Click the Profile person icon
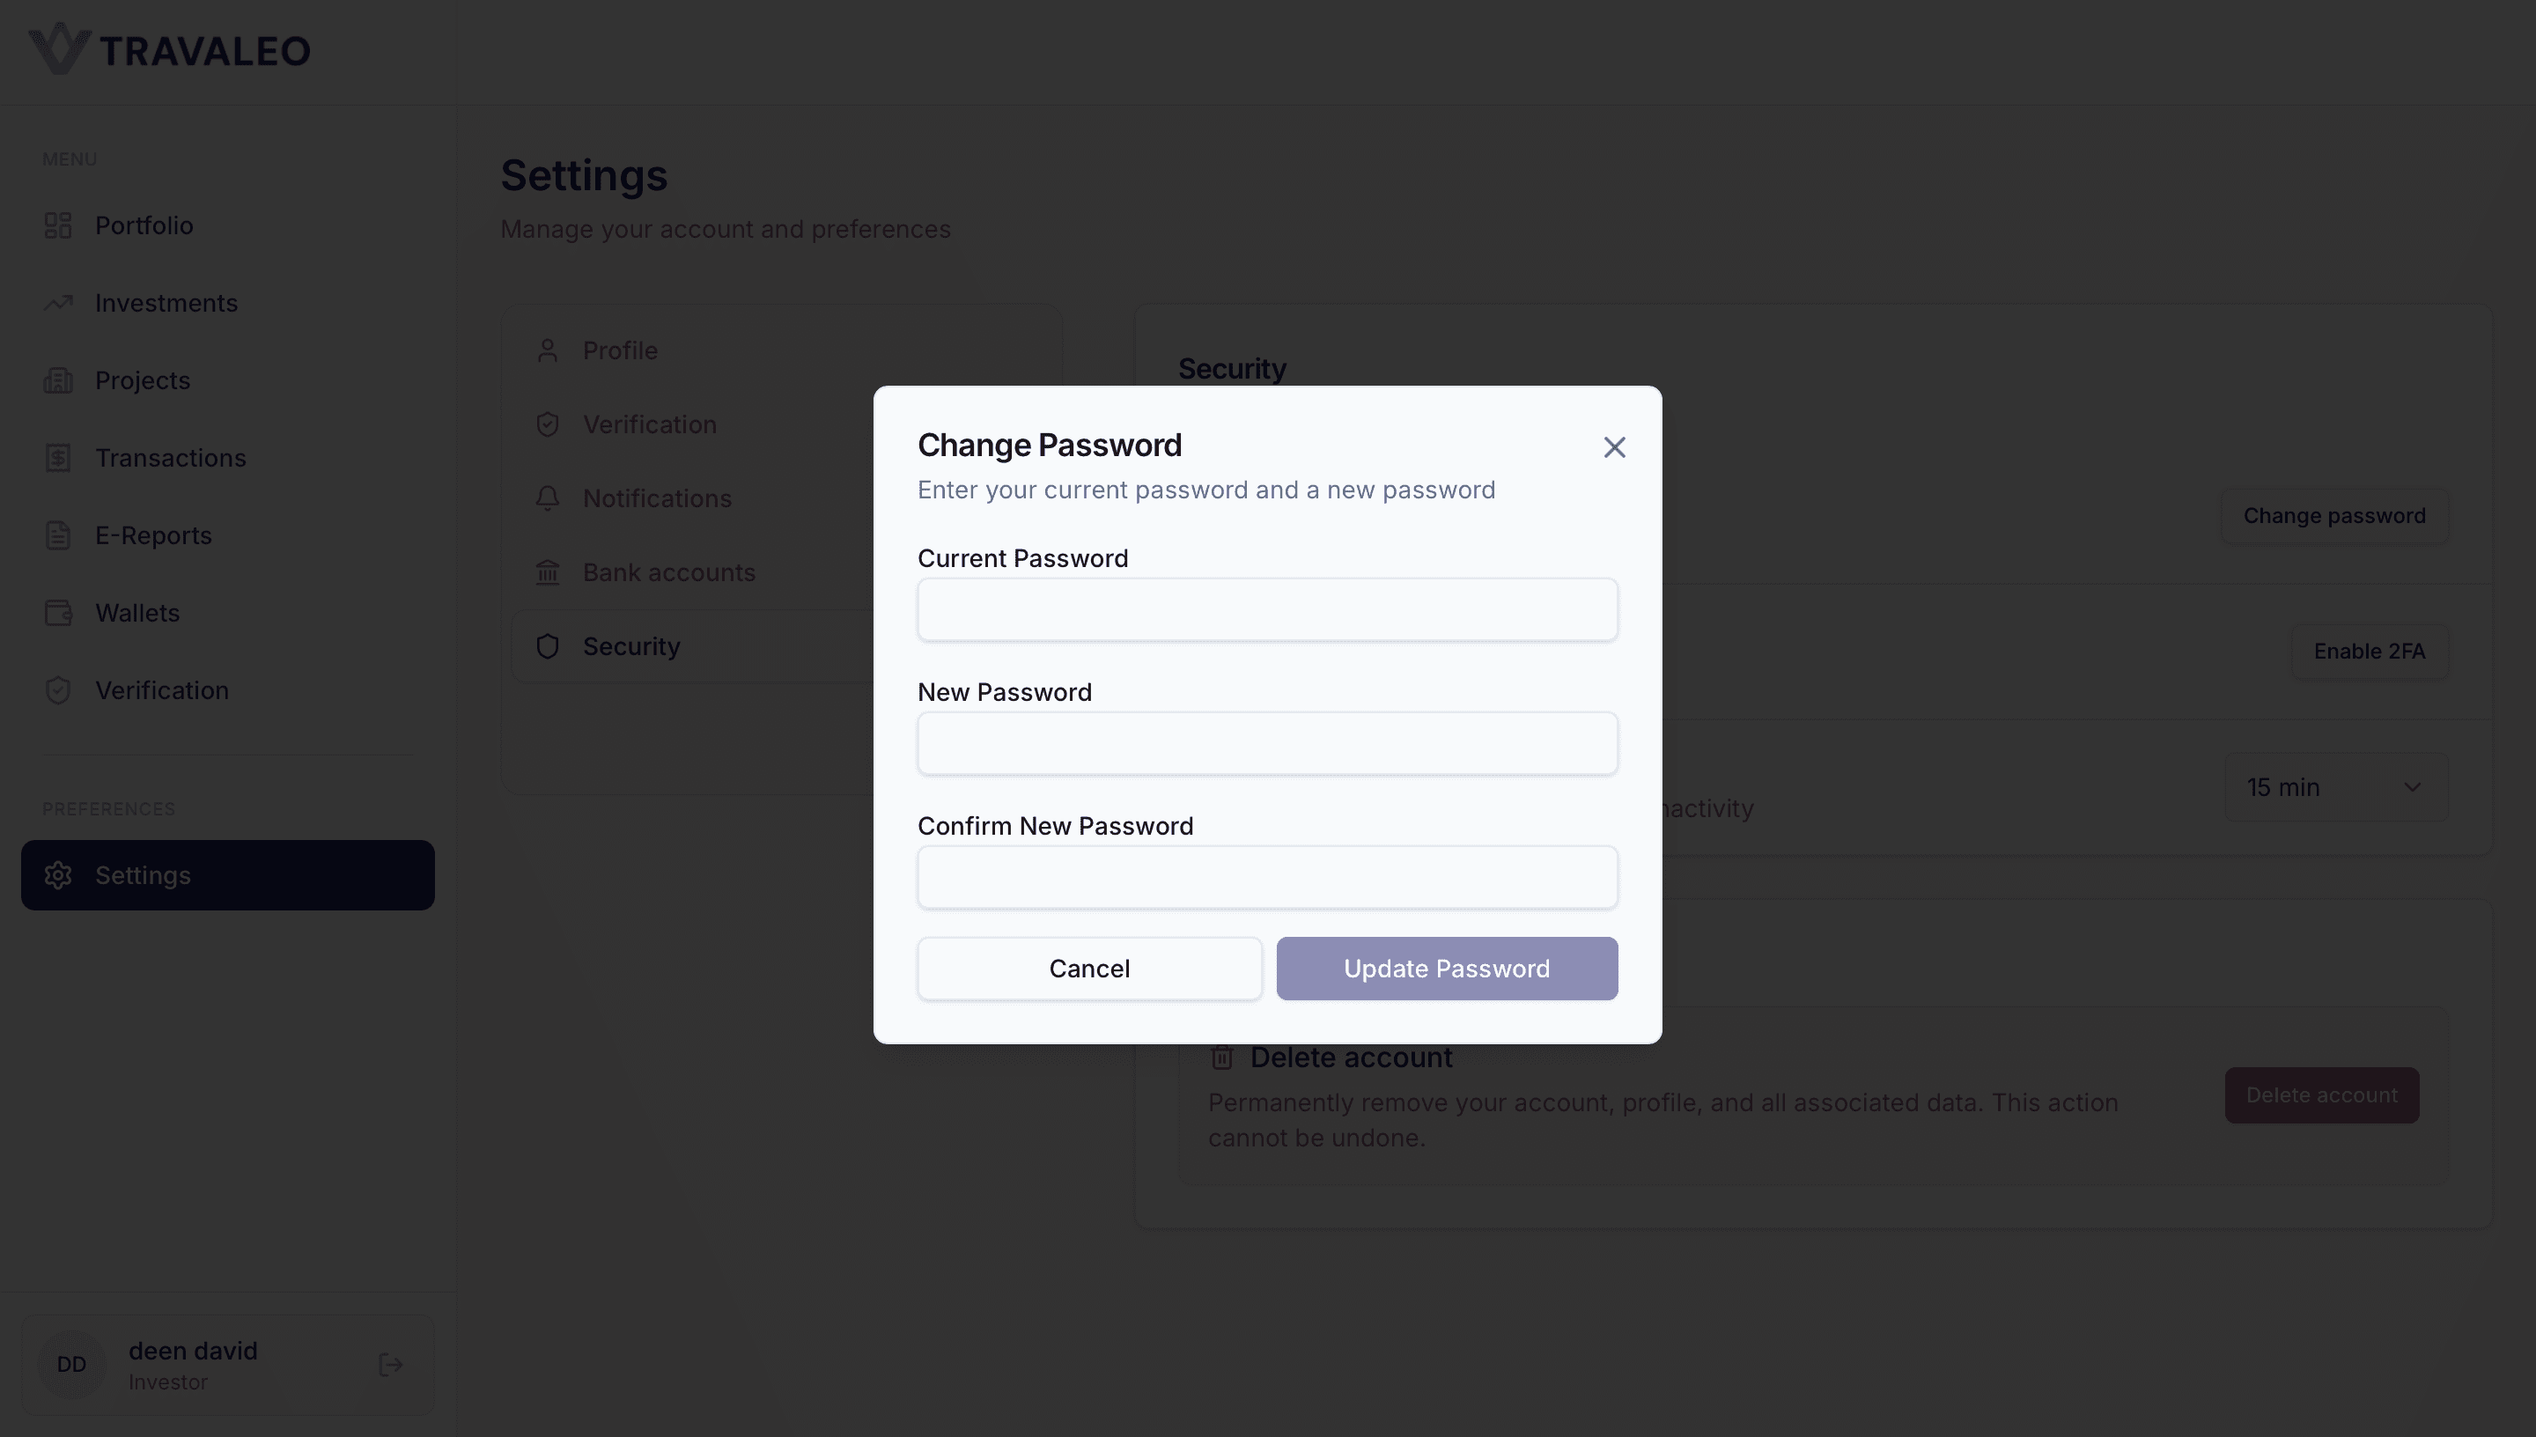 pos(548,350)
